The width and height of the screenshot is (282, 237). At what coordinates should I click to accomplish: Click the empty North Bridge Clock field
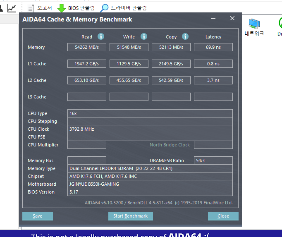coord(213,145)
